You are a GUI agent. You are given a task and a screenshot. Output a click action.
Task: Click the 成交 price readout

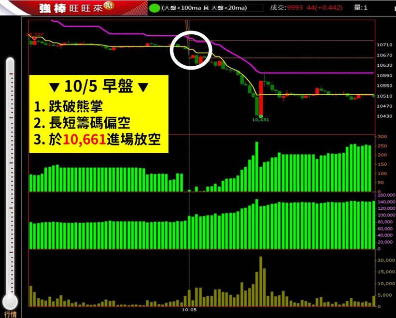point(306,8)
